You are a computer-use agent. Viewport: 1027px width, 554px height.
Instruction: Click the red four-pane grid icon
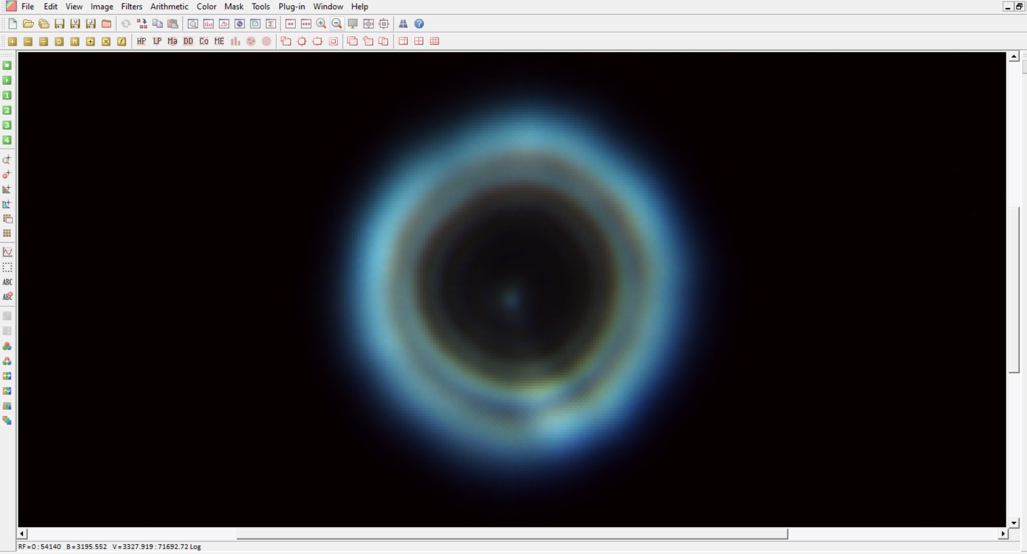click(x=419, y=41)
